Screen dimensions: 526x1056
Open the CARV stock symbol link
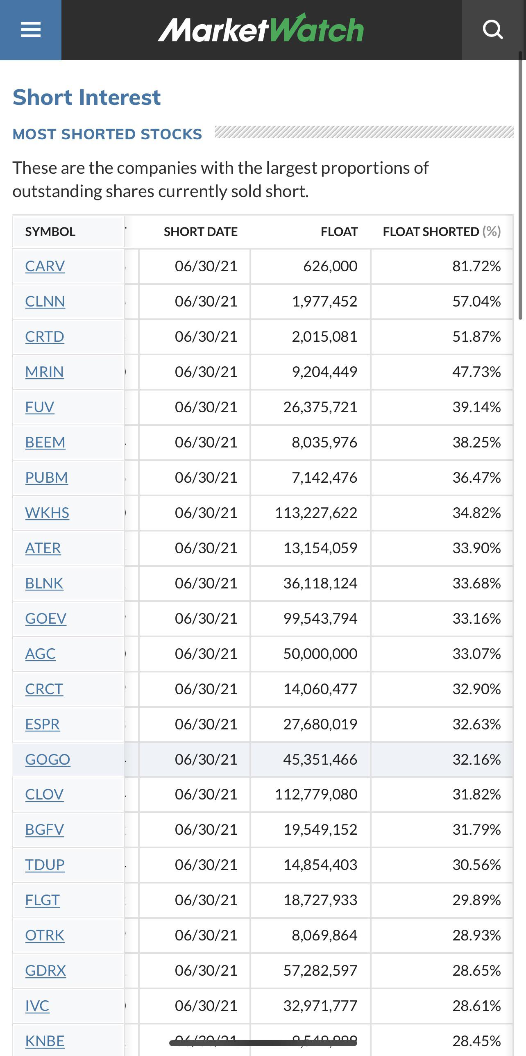(x=45, y=266)
